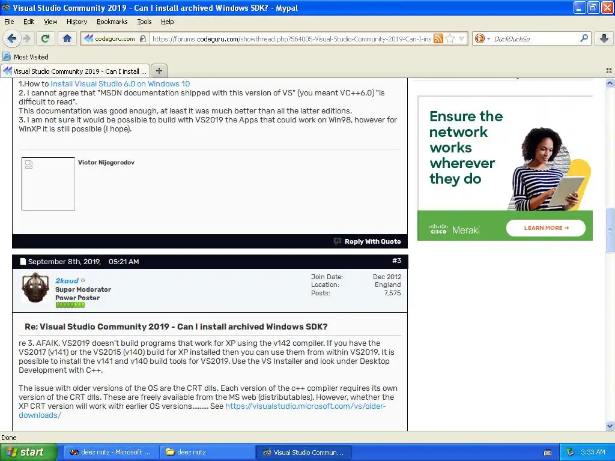Click the Reply With Quote speech bubble icon
This screenshot has width=615, height=461.
click(x=338, y=241)
